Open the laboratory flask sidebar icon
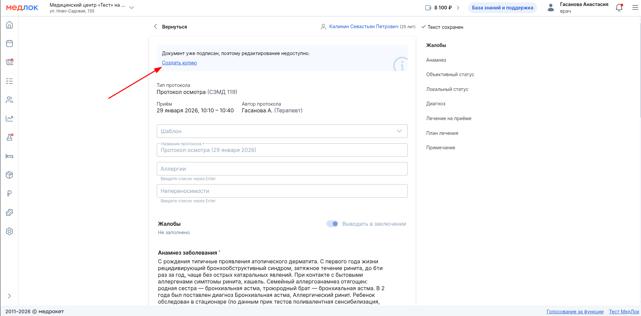This screenshot has height=316, width=641. (x=9, y=137)
